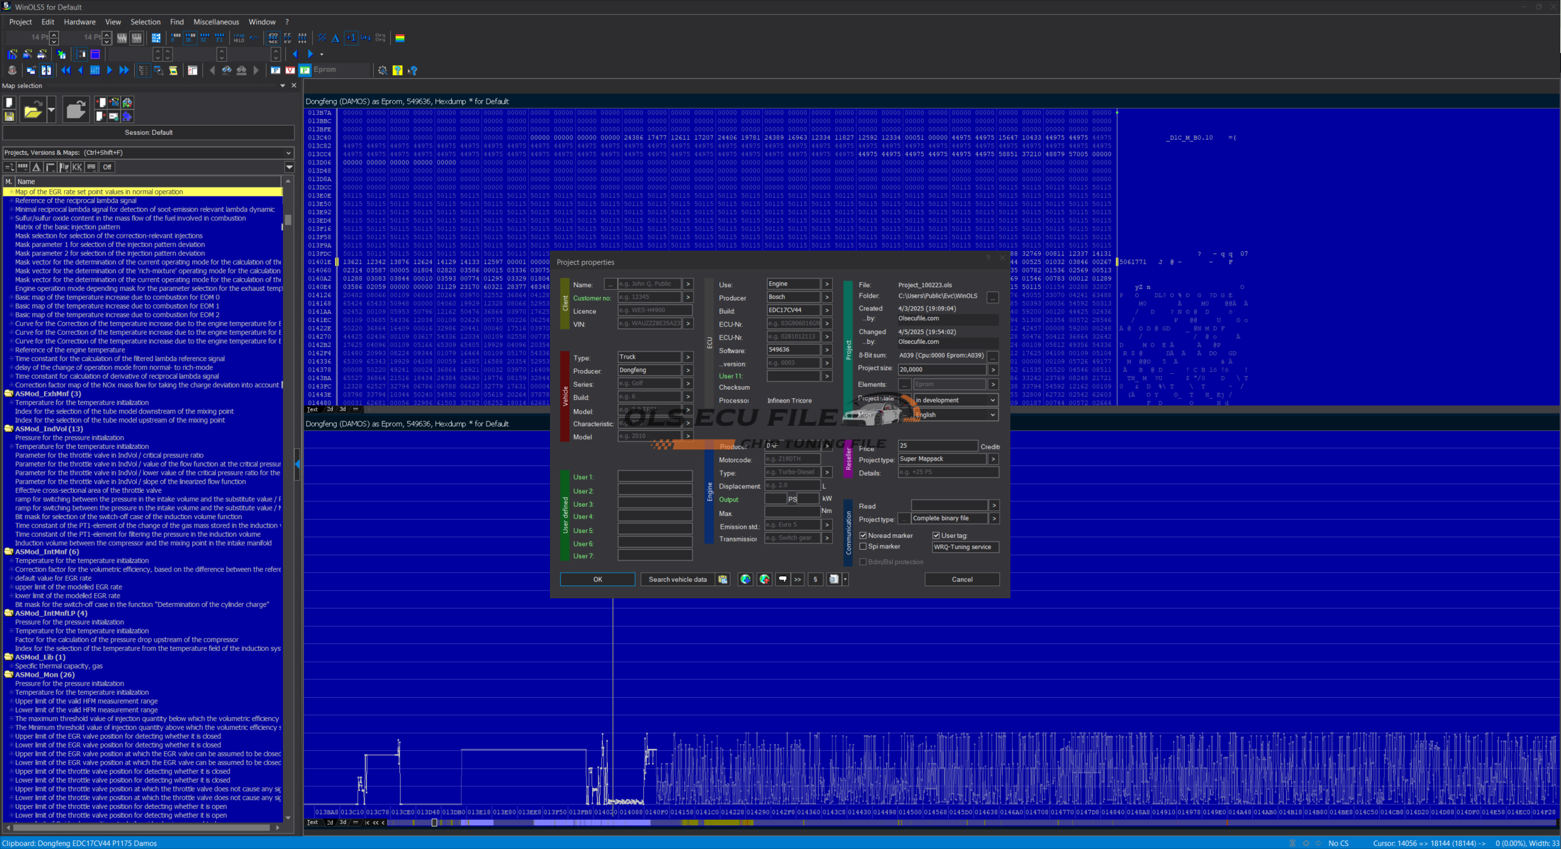The width and height of the screenshot is (1561, 849).
Task: Collapse the ASMod_IndVol (13) folder
Action: point(9,429)
